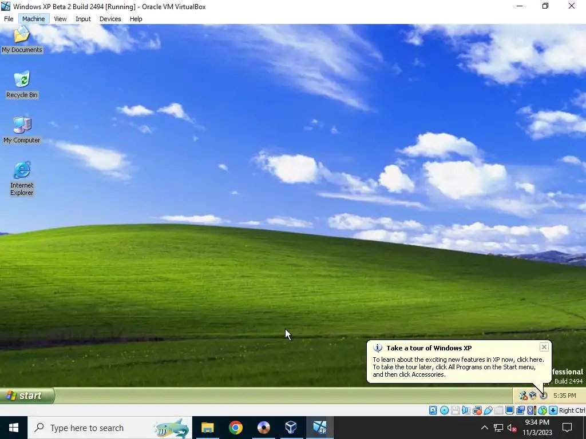The image size is (586, 439).
Task: Open the Input menu
Action: click(x=83, y=19)
